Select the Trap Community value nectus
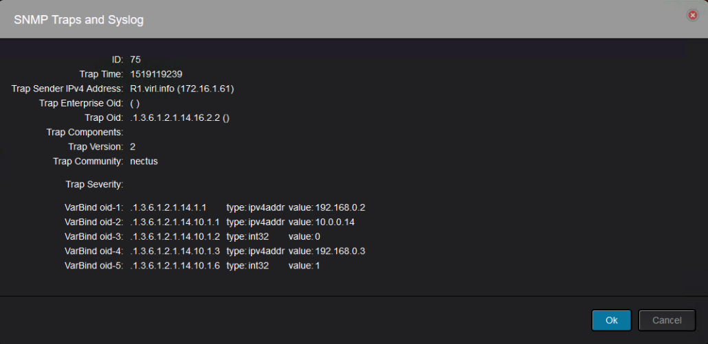708x344 pixels. tap(144, 161)
